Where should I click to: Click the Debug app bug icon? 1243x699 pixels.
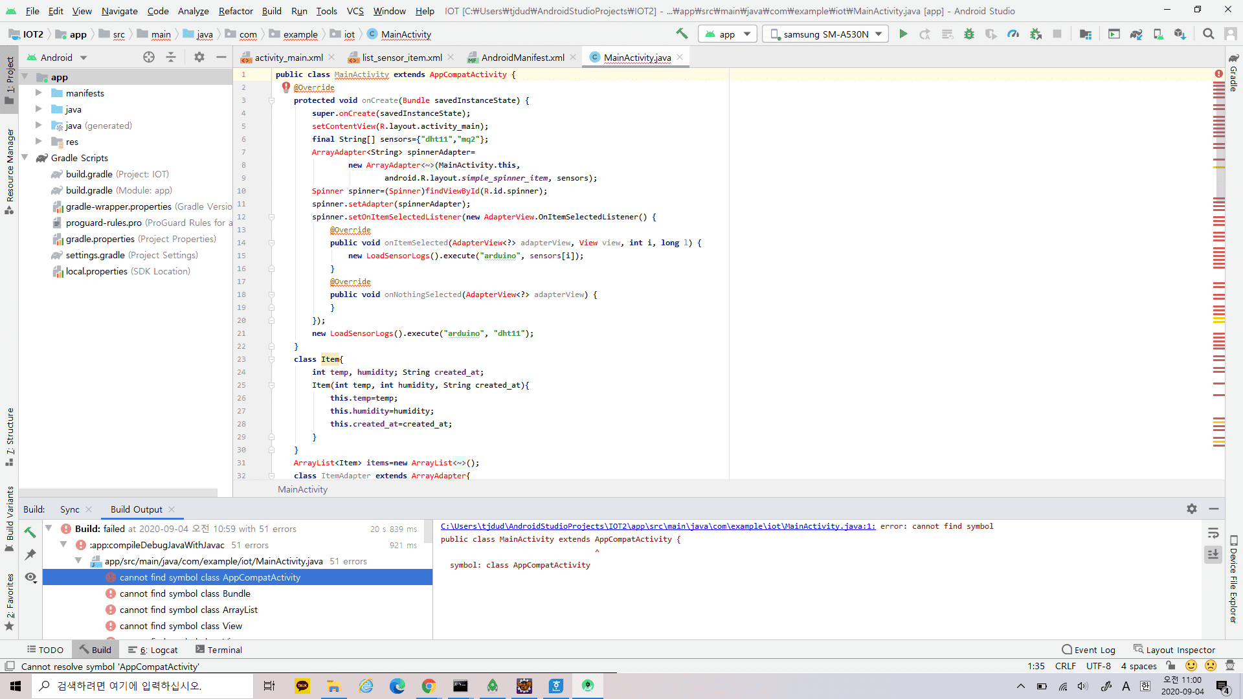point(969,34)
